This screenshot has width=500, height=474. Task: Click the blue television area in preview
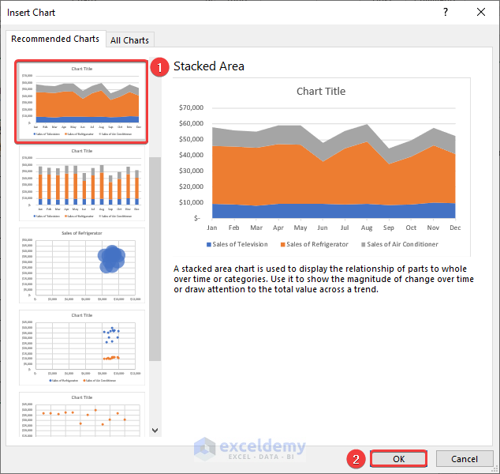(x=334, y=212)
